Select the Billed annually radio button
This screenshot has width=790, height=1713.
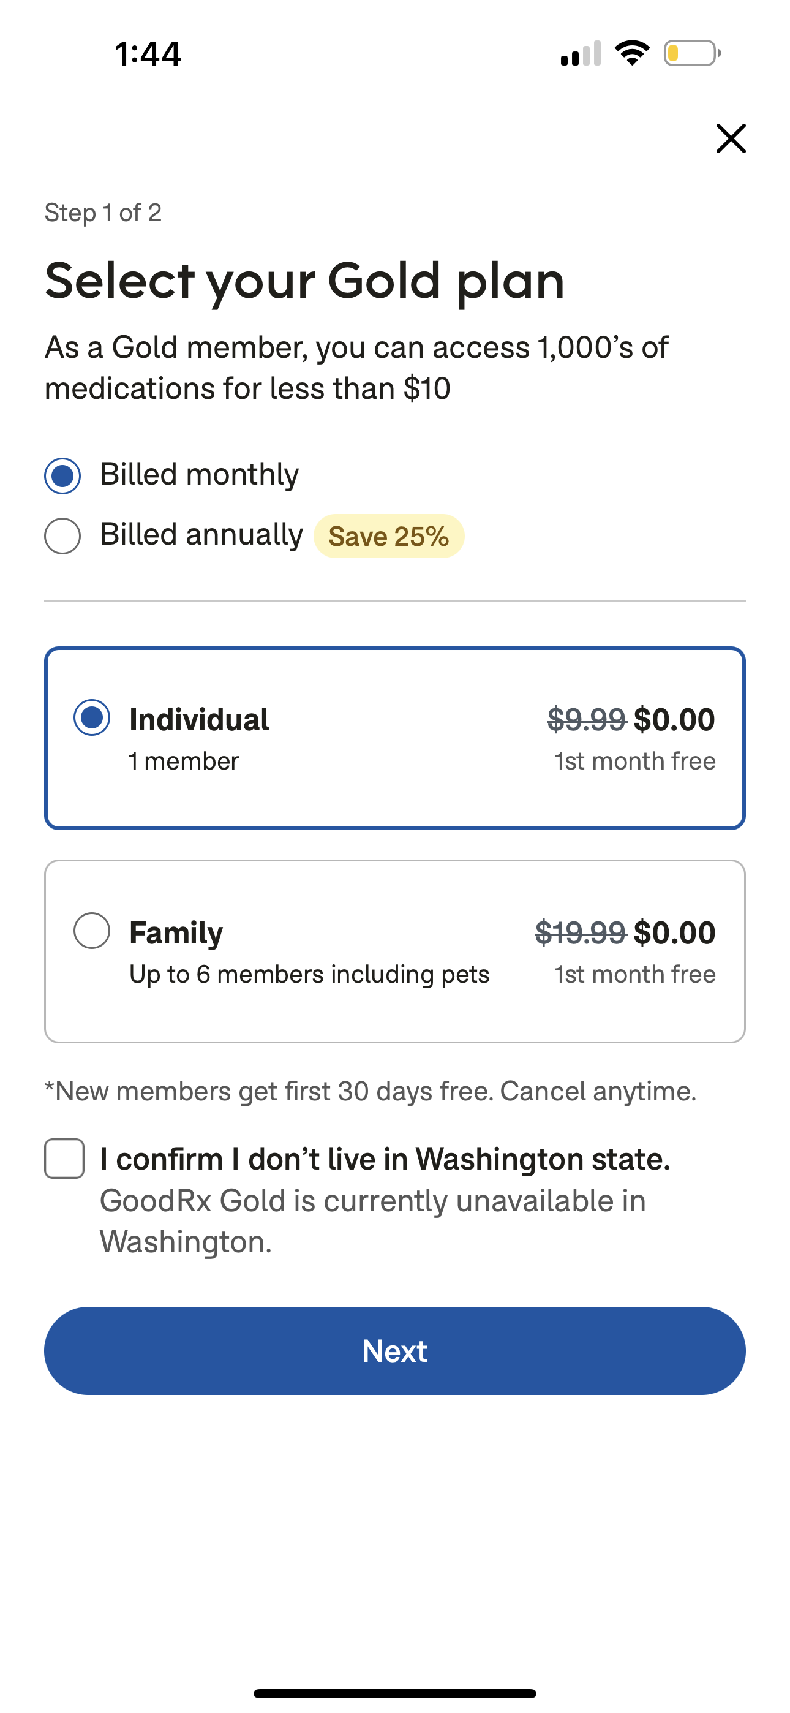(62, 535)
